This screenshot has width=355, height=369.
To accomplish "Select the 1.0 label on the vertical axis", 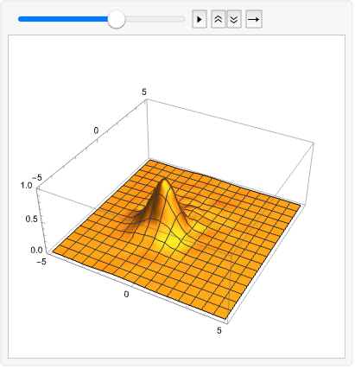I will pos(26,185).
